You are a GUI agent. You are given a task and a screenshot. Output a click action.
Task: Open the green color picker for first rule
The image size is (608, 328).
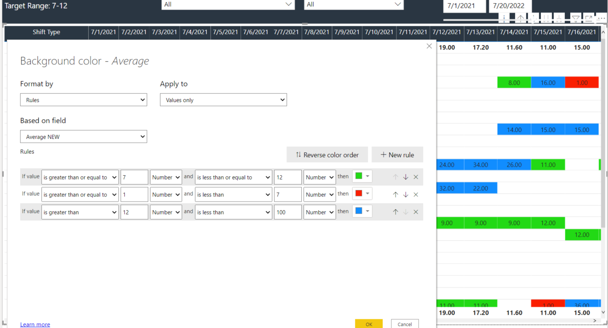click(x=362, y=176)
